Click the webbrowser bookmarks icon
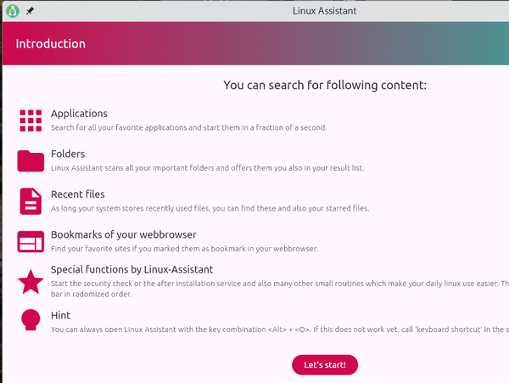This screenshot has height=383, width=509. pyautogui.click(x=31, y=242)
